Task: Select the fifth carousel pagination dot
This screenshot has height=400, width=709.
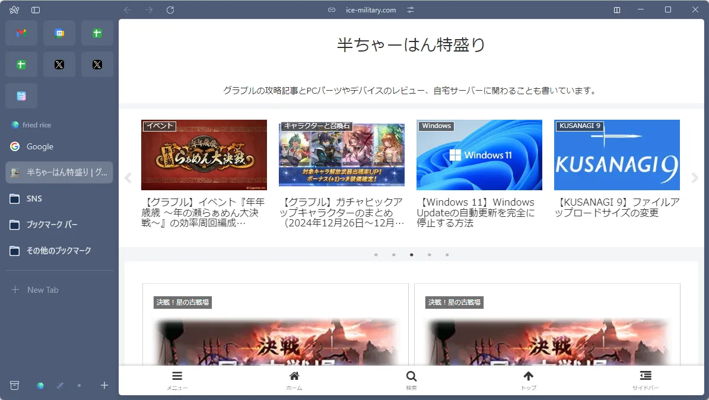Action: [447, 255]
